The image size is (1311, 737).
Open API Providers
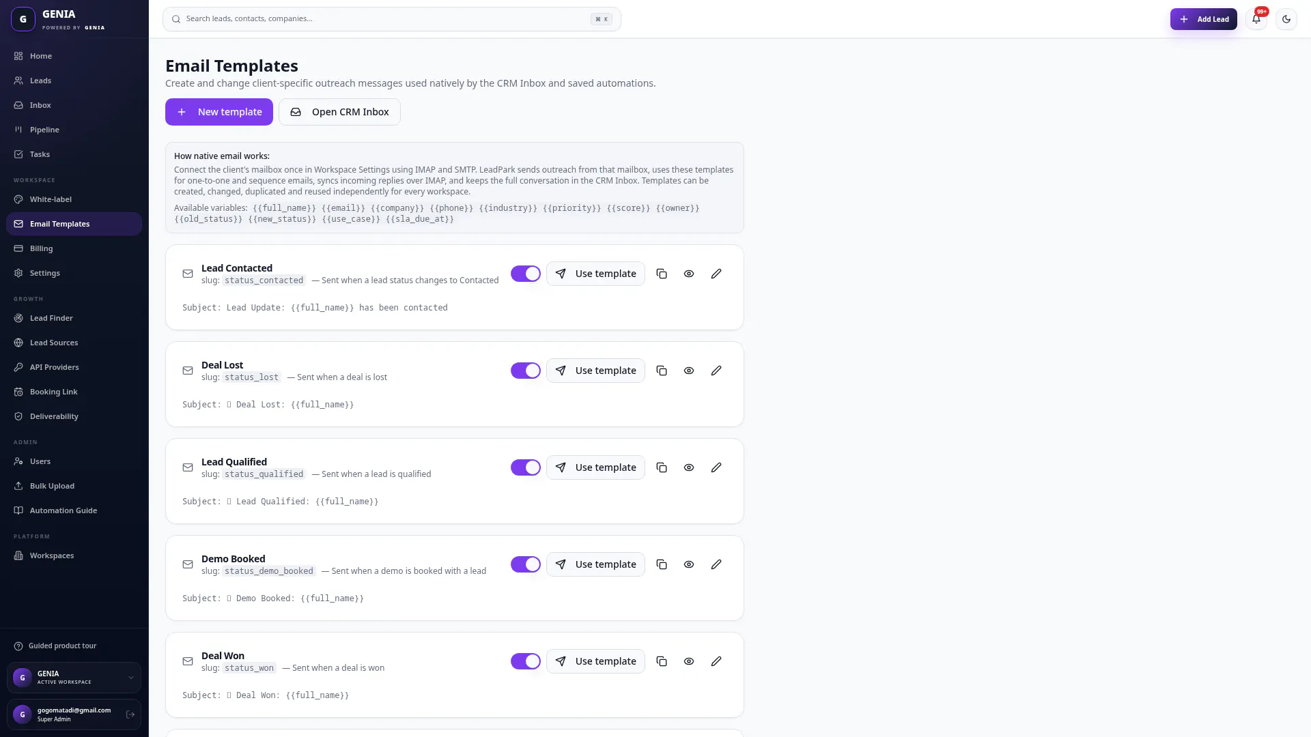[74, 367]
